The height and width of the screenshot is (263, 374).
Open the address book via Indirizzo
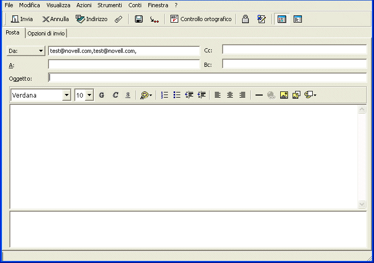click(x=92, y=19)
